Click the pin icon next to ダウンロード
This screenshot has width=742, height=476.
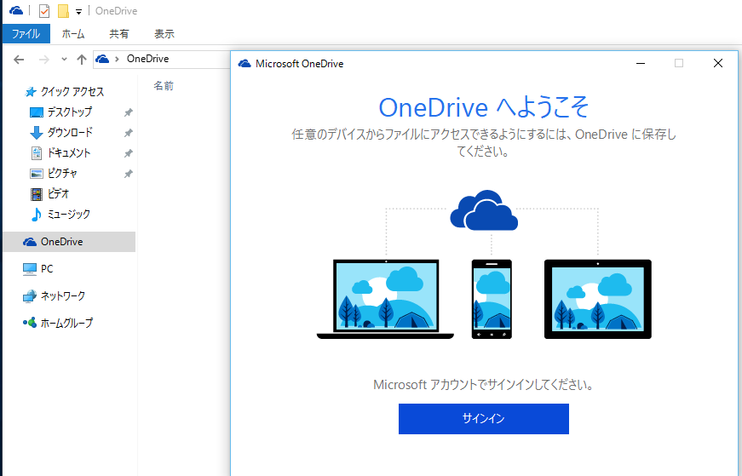129,133
